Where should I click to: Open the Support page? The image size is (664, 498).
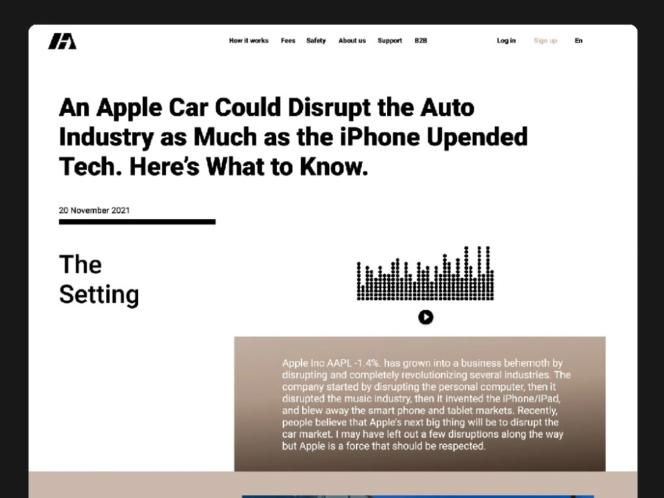390,41
